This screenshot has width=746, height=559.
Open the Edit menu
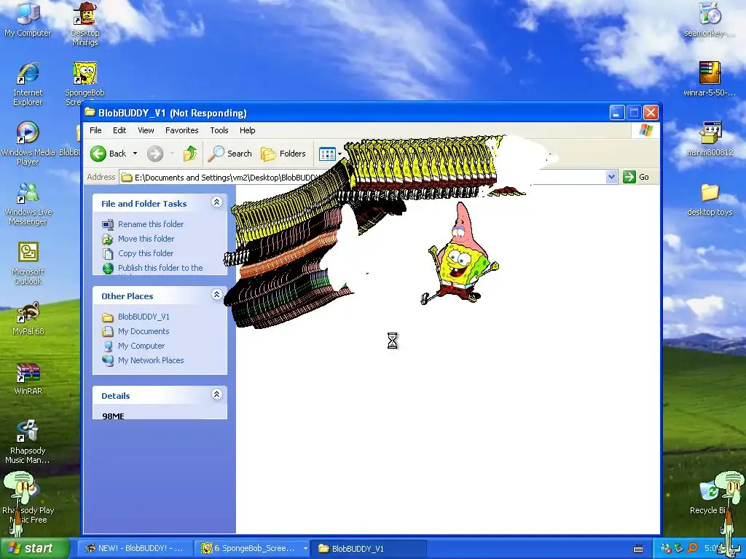(119, 130)
